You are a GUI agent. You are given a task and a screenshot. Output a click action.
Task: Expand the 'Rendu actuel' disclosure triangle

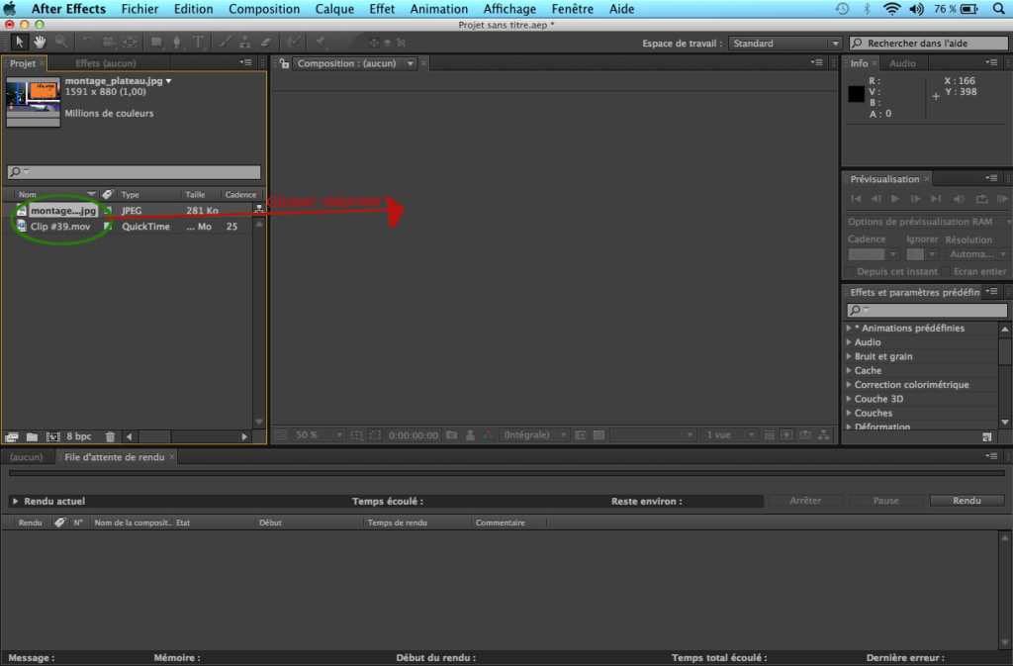15,502
